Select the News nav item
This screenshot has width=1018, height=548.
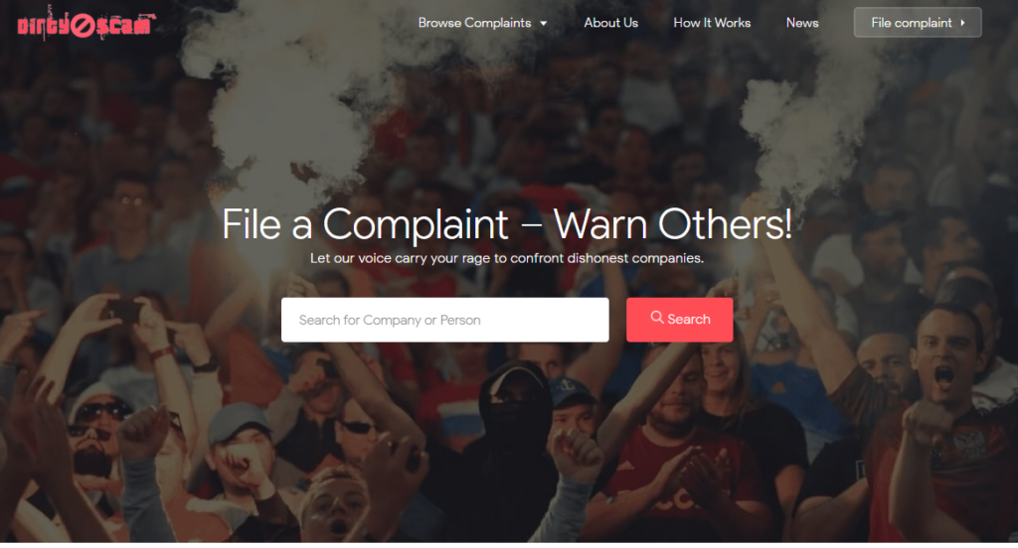point(802,23)
